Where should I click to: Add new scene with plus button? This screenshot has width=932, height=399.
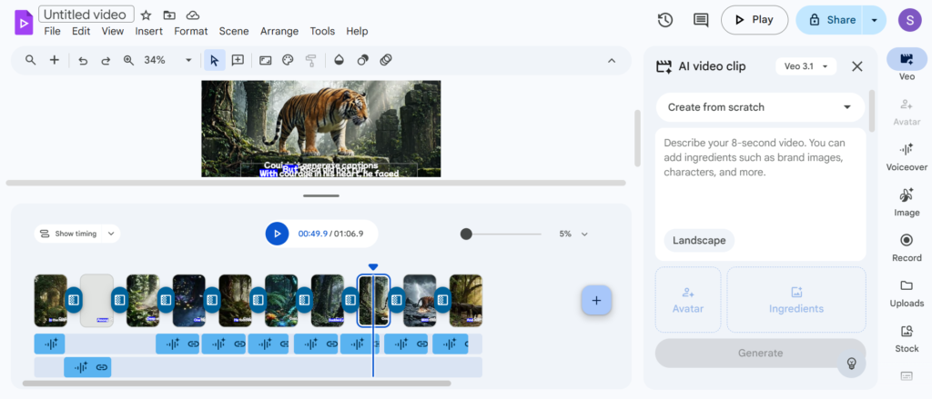596,301
